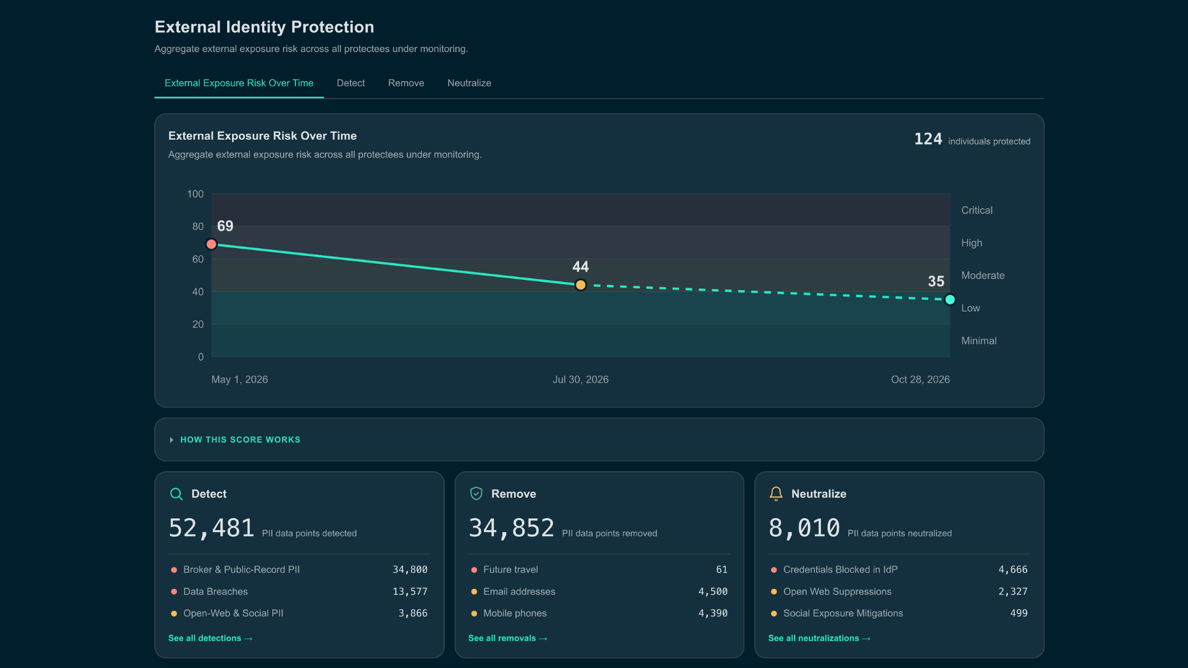The image size is (1188, 668).
Task: Switch to the Remove tab
Action: click(406, 83)
